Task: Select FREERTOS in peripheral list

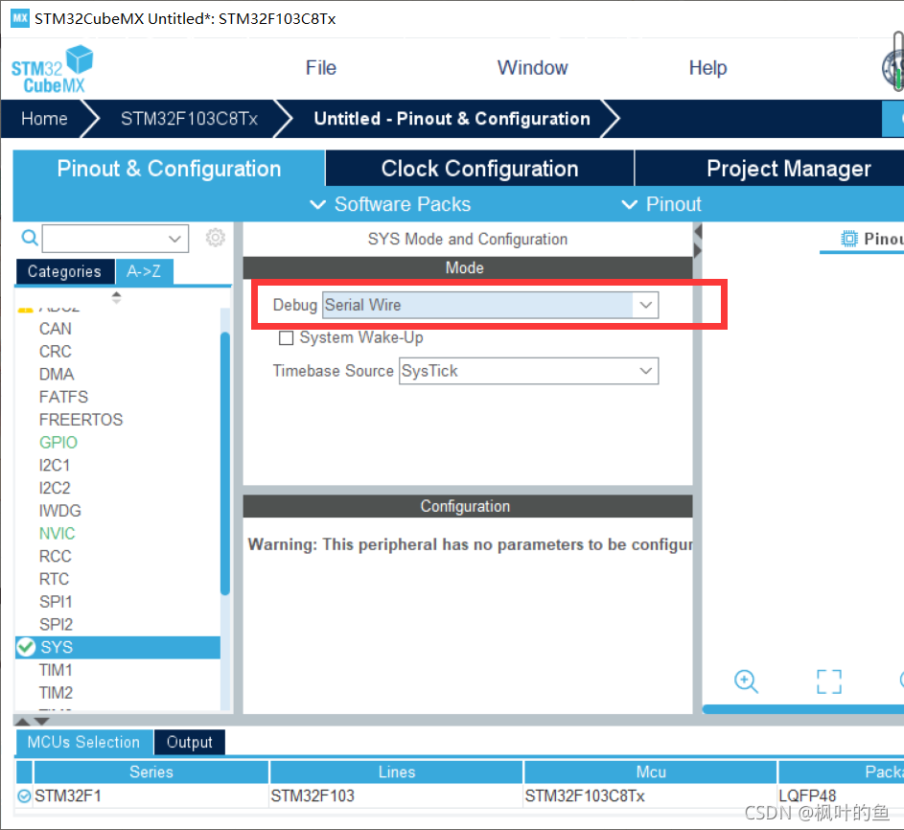Action: coord(81,420)
